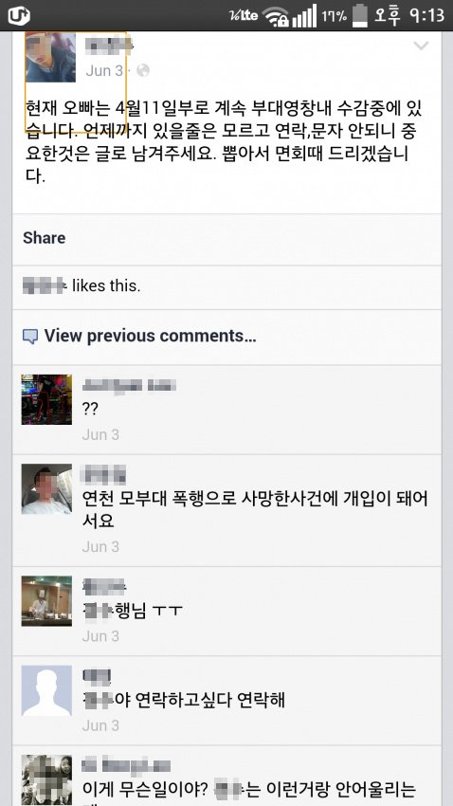Open the default silhouette commenter avatar

tap(46, 691)
